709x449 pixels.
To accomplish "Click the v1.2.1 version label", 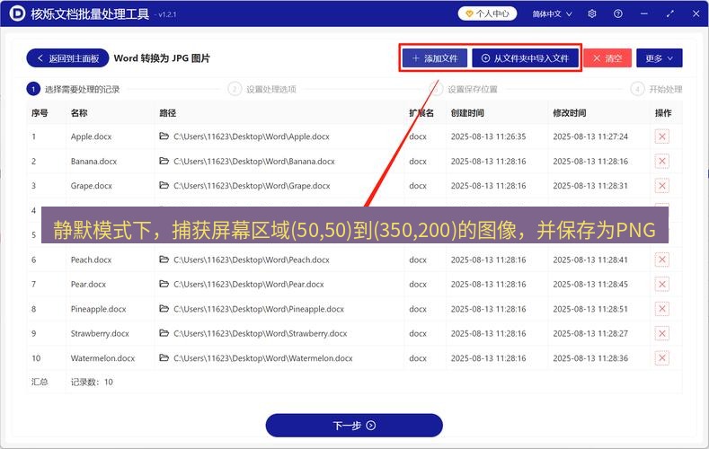I will [165, 14].
